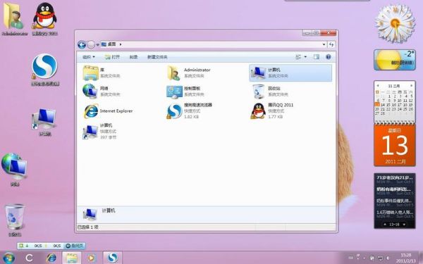Expand the view options dropdown arrow
The height and width of the screenshot is (264, 423).
pyautogui.click(x=305, y=57)
